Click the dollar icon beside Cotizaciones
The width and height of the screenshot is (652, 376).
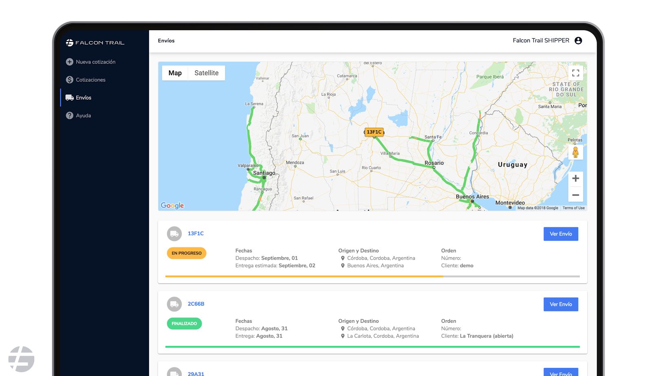70,80
